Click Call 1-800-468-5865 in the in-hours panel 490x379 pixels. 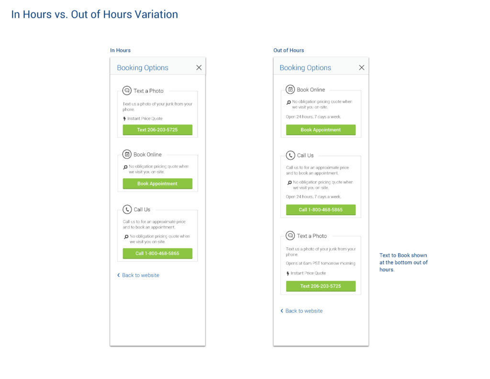tap(157, 253)
